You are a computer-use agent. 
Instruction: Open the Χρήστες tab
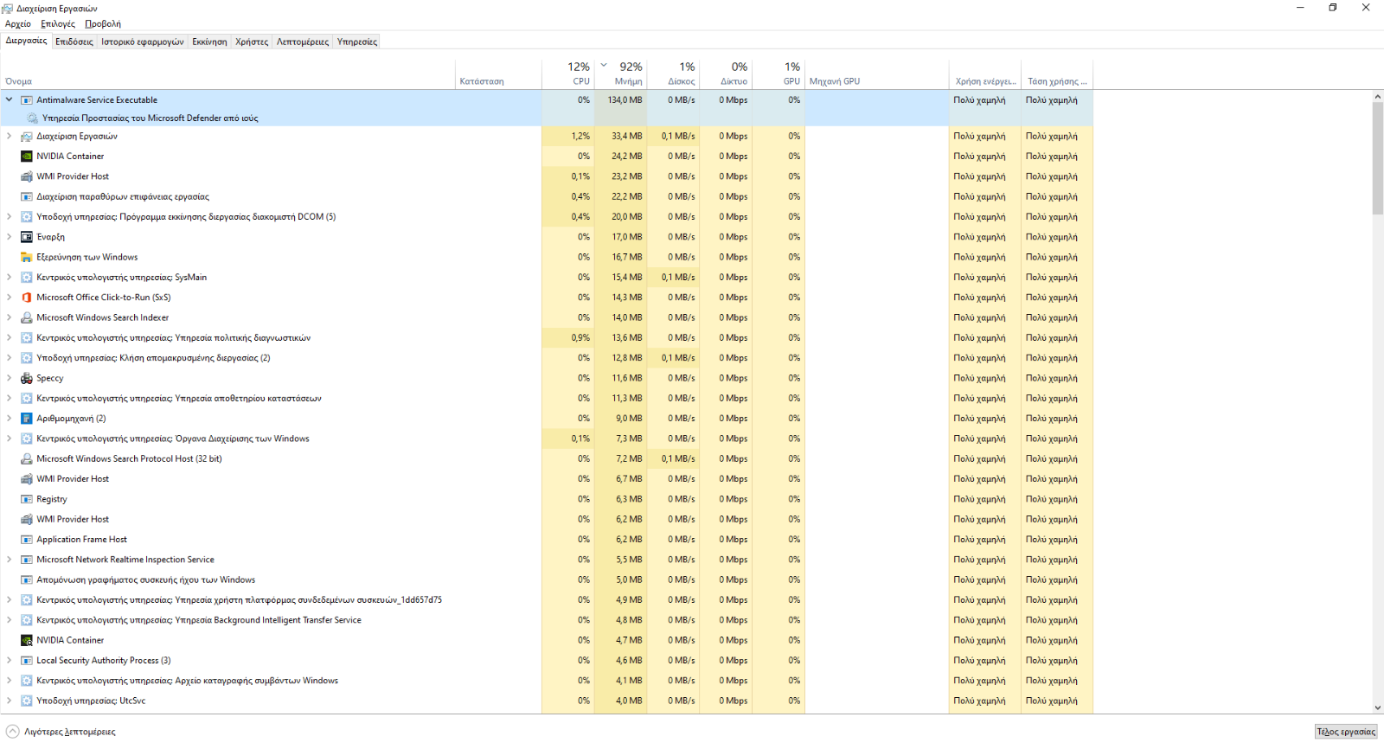tap(252, 42)
